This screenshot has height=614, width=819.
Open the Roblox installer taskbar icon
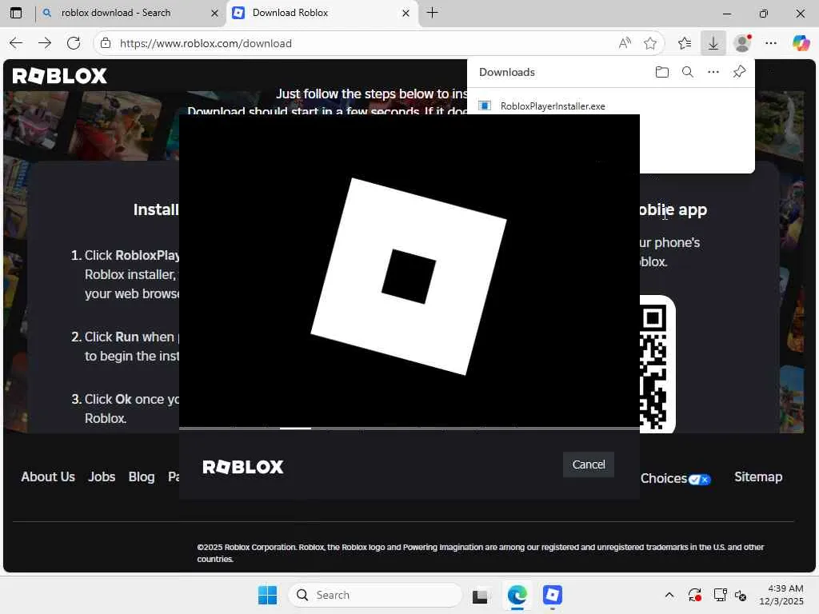point(552,595)
